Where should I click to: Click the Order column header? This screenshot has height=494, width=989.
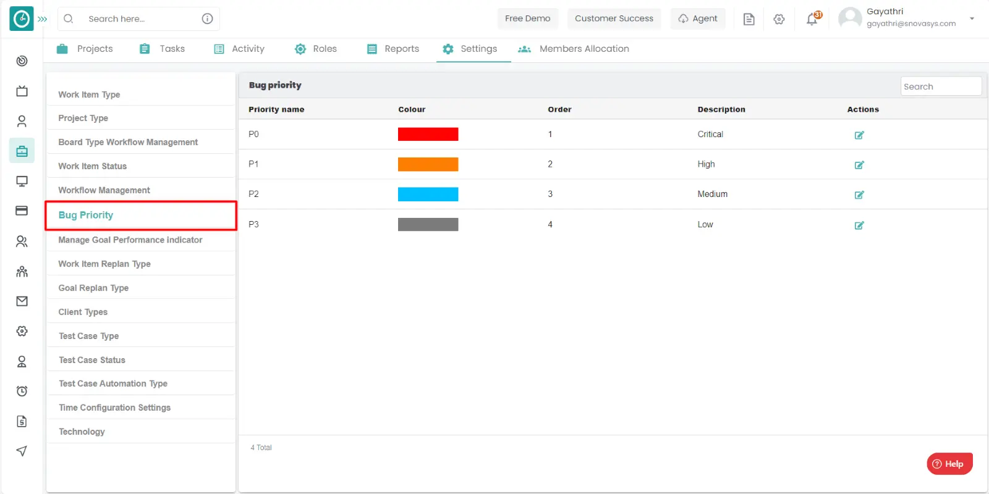(x=559, y=109)
